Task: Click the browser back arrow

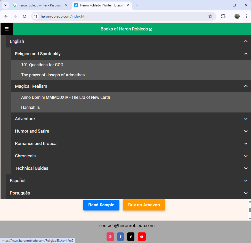Action: tap(6, 16)
